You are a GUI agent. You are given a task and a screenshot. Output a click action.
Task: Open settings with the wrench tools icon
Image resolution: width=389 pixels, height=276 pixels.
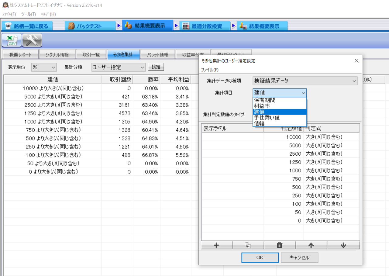coord(32,40)
